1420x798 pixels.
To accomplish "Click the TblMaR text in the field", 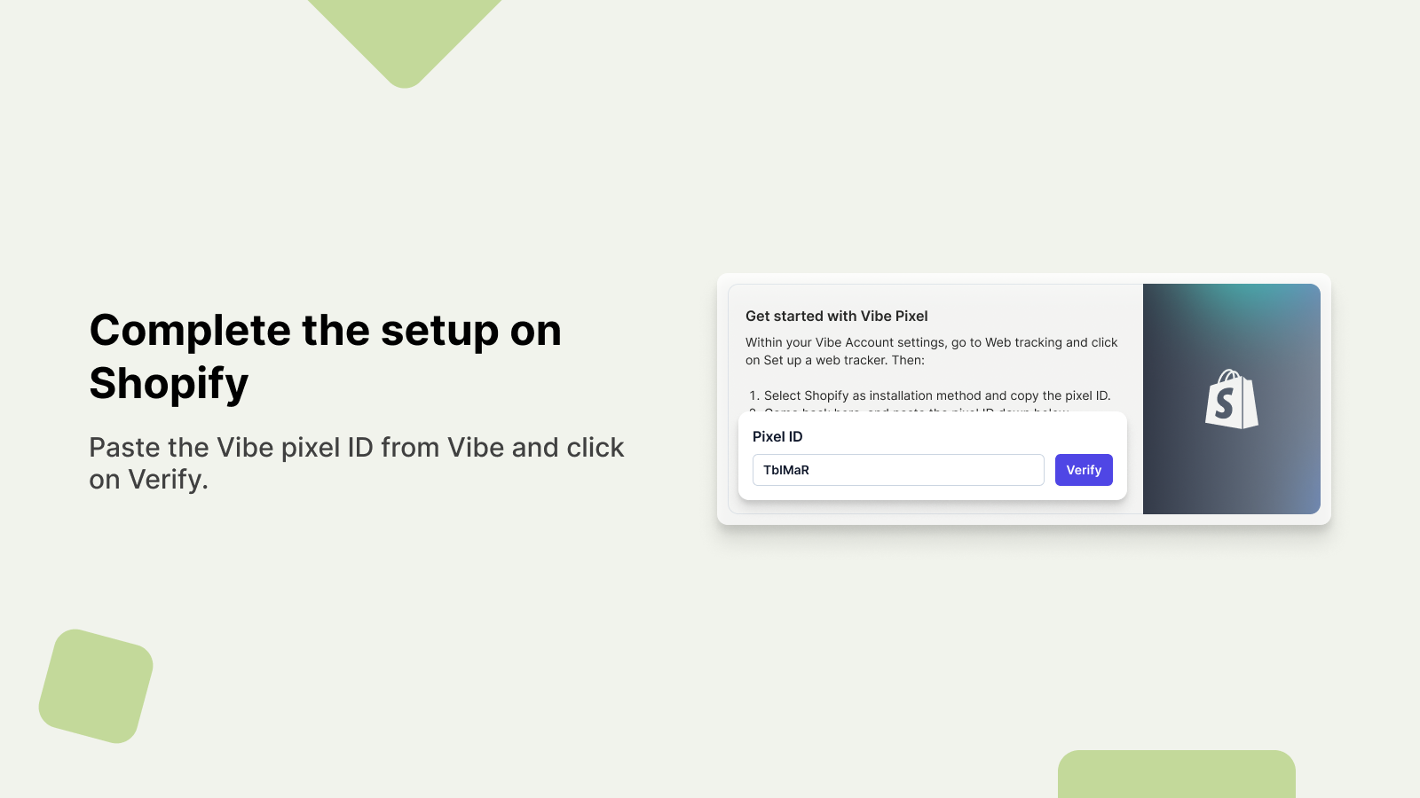I will click(x=786, y=470).
